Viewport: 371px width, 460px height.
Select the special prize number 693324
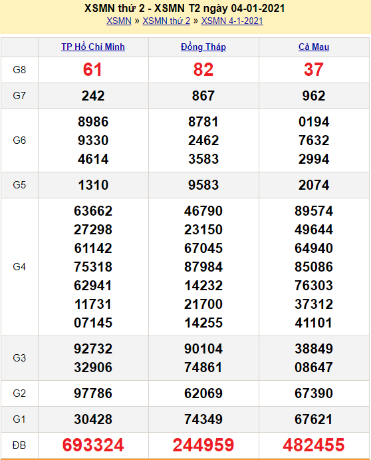93,445
